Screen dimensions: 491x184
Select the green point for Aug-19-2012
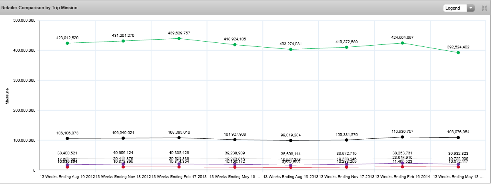pyautogui.click(x=68, y=43)
